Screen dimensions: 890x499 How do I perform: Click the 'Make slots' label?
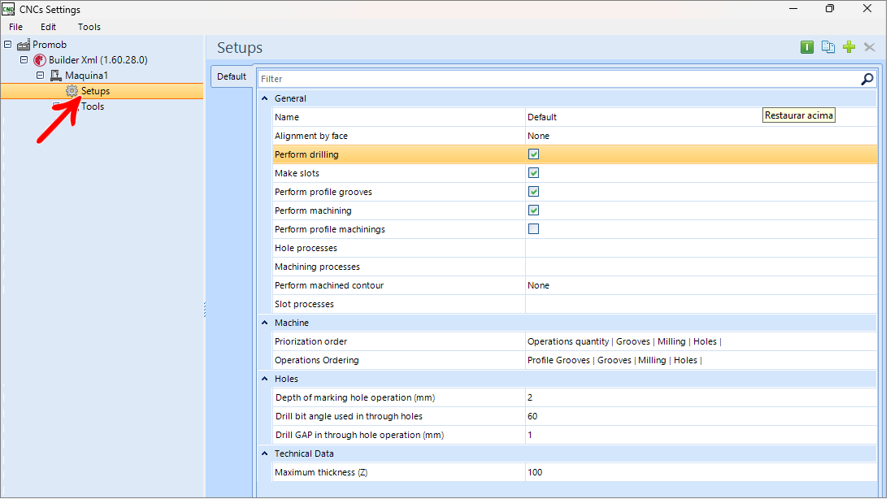[297, 173]
